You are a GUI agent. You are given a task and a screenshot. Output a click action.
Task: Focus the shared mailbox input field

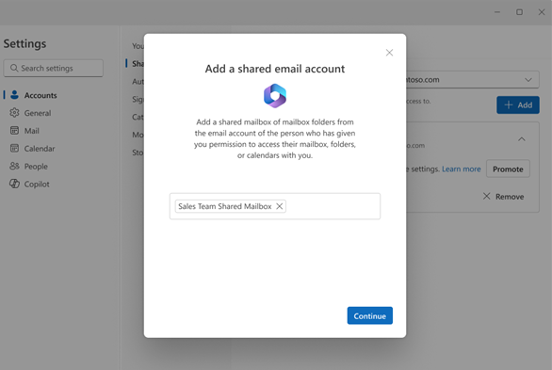[275, 206]
